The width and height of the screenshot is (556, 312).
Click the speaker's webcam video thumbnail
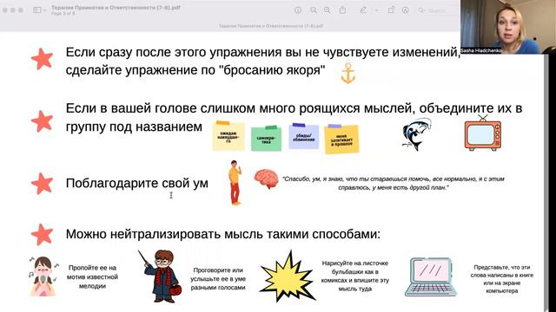coord(507,27)
